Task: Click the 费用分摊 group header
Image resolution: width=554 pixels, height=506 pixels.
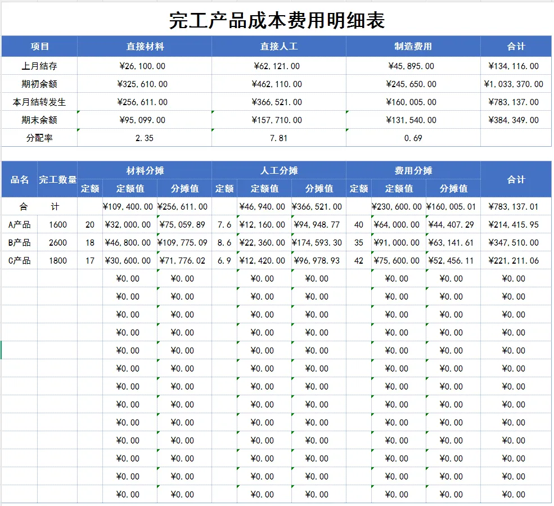Action: click(413, 170)
